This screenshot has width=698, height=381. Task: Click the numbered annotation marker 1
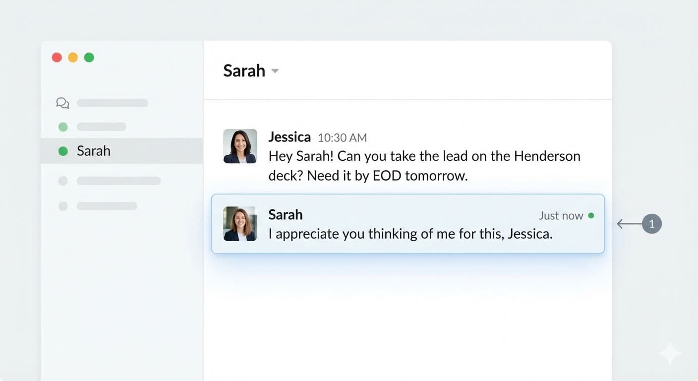coord(651,224)
